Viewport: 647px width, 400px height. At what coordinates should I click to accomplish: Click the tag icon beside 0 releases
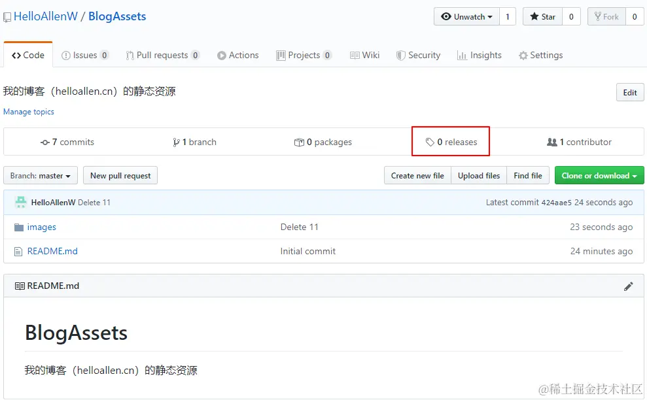click(430, 142)
